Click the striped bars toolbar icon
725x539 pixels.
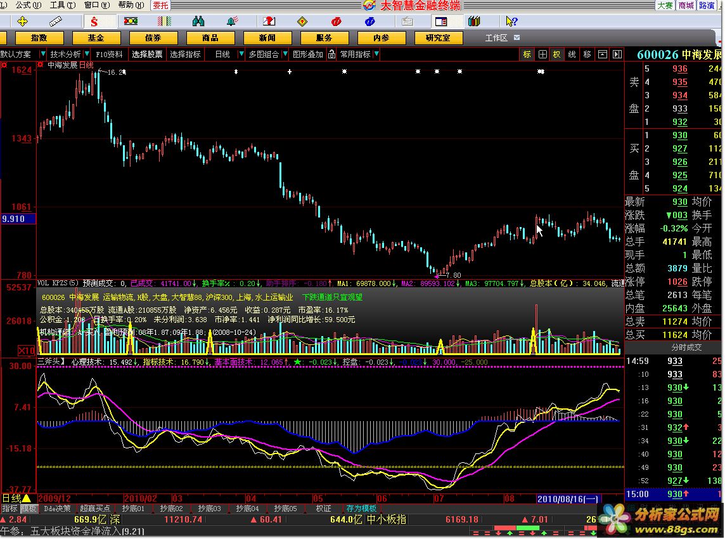164,22
